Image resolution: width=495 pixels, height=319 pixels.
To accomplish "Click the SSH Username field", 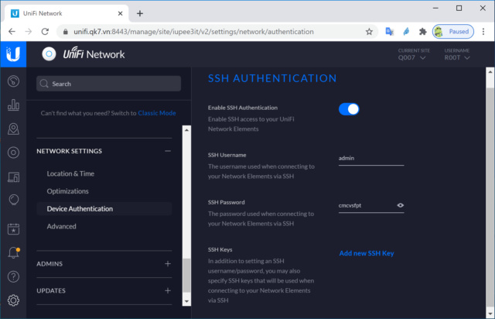I will click(371, 159).
